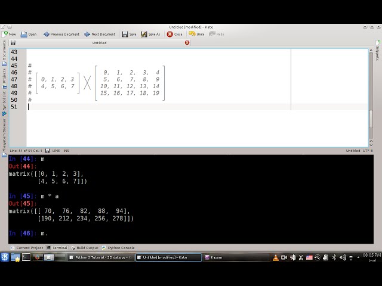Open the Current Project bottom tab

click(x=26, y=248)
